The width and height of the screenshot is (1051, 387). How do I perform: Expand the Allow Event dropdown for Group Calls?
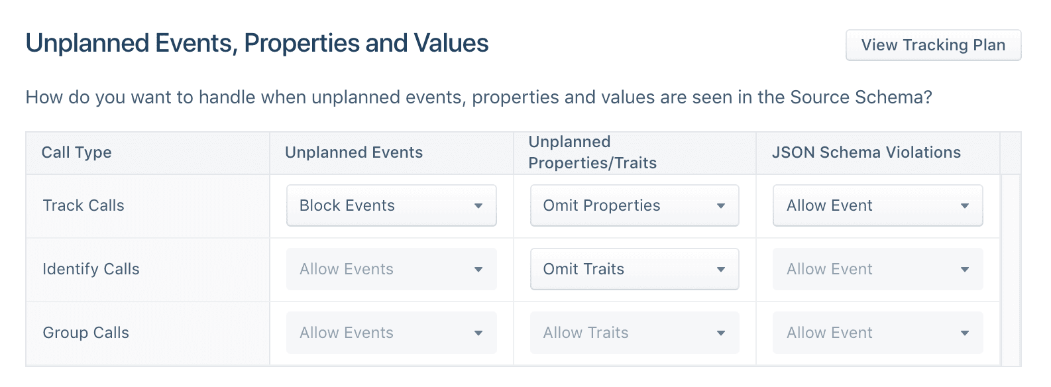tap(877, 333)
